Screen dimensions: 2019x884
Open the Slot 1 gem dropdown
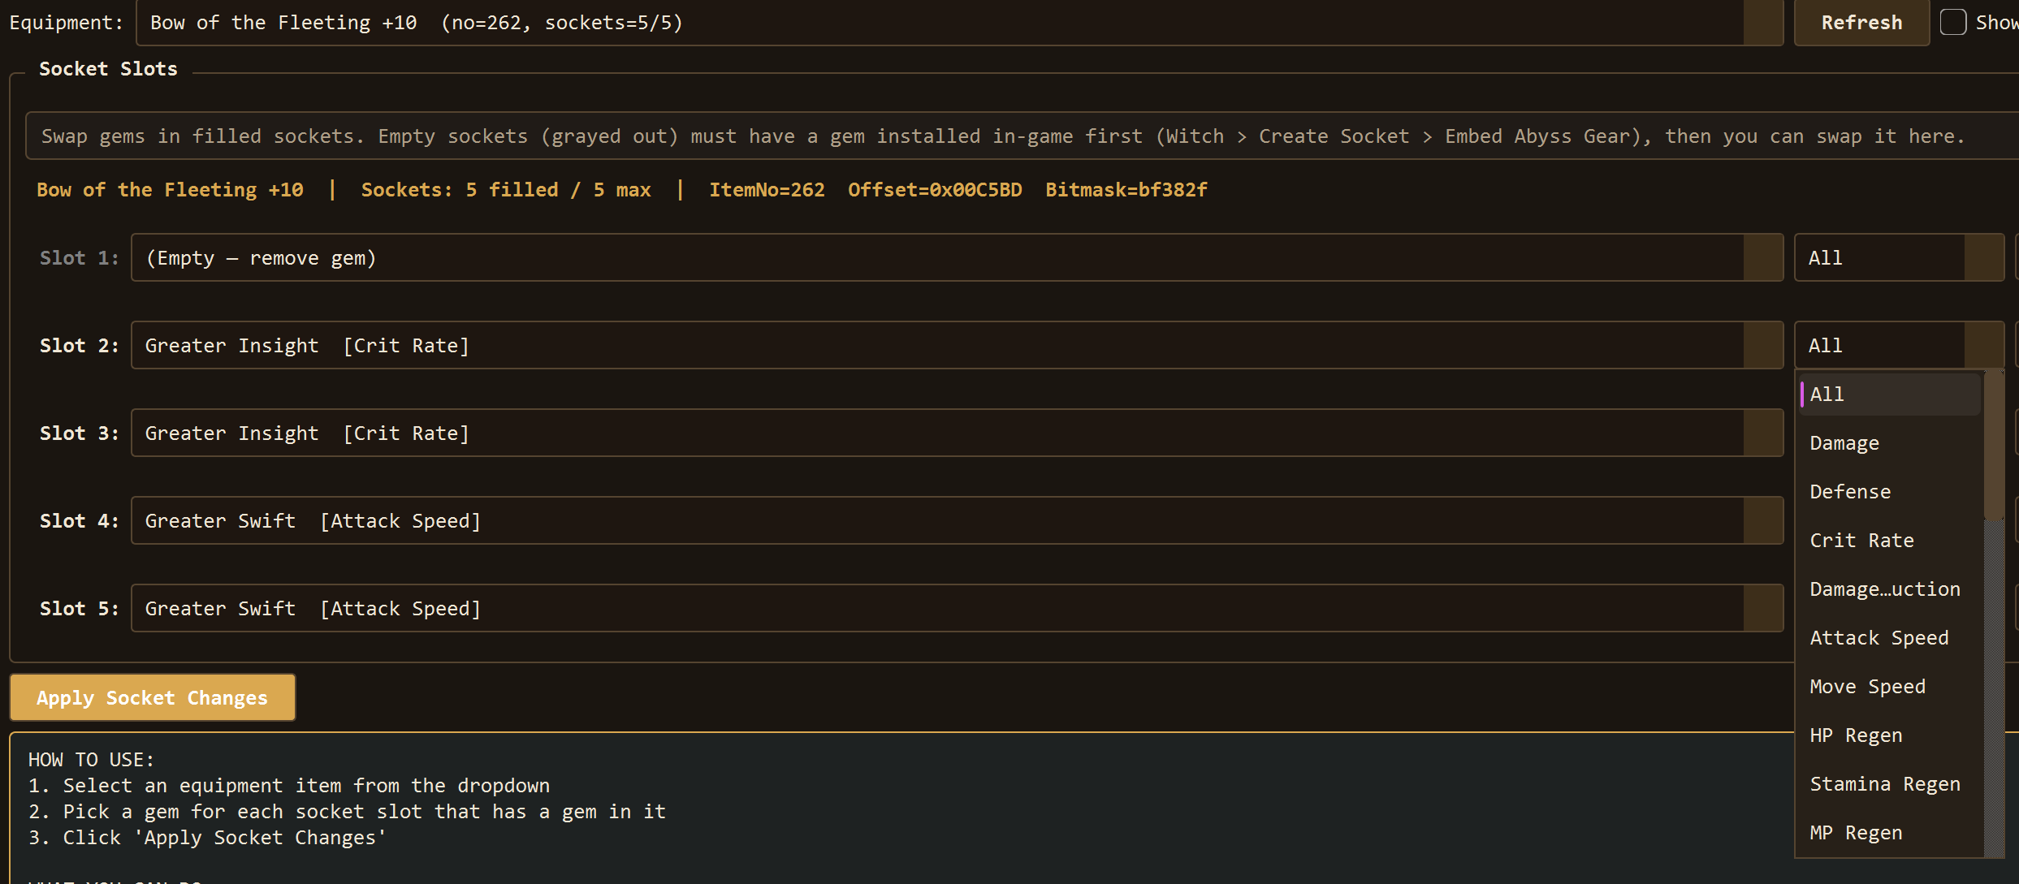click(1762, 258)
